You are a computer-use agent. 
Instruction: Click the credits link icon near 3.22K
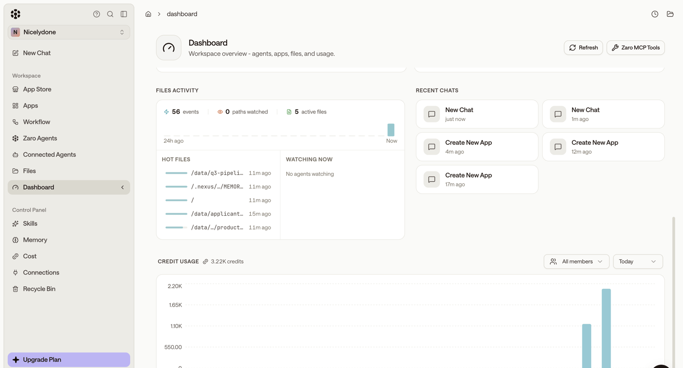(206, 262)
